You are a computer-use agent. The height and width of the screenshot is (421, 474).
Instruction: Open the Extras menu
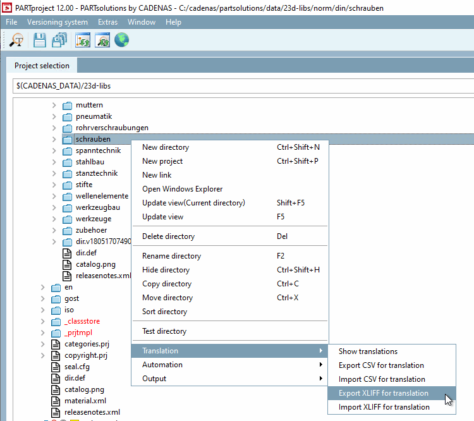click(x=107, y=22)
